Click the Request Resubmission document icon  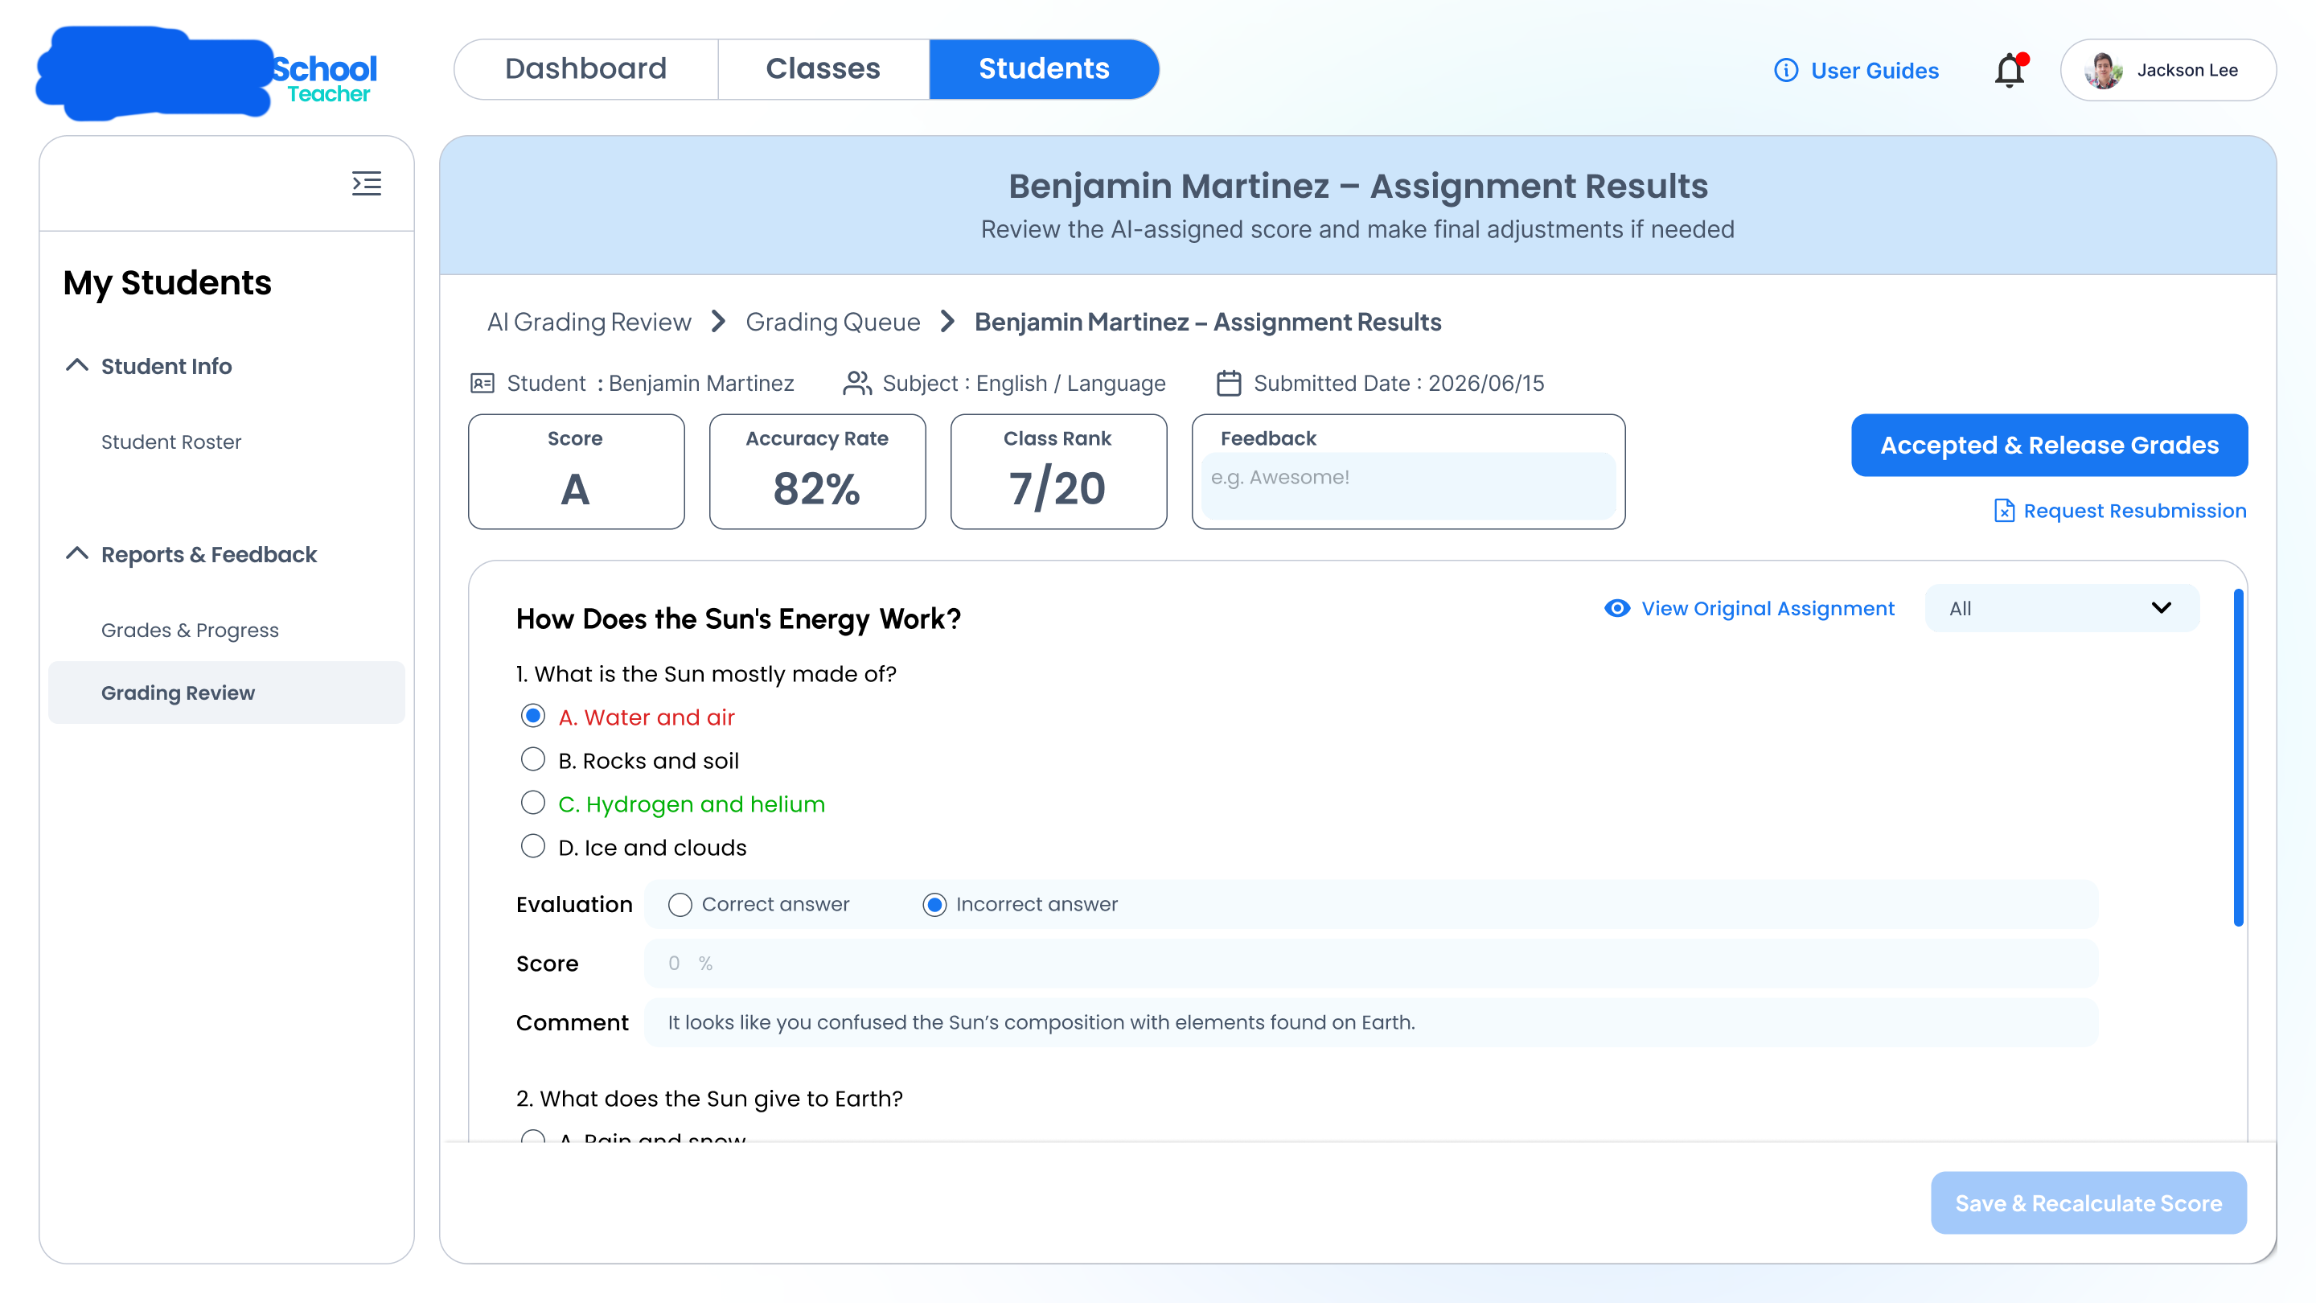coord(2004,511)
